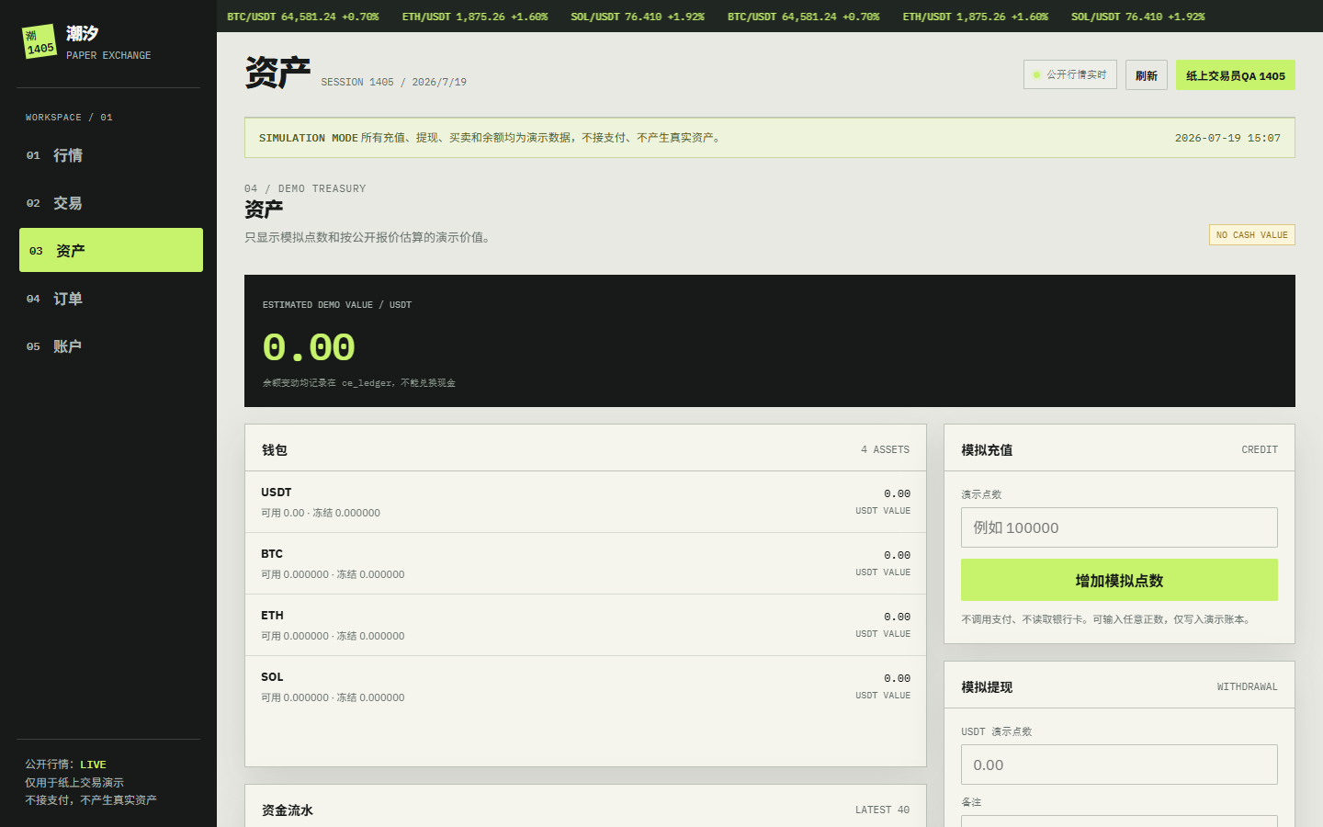The image size is (1323, 827).
Task: Click the 公开行情实时 status indicator
Action: coord(1070,74)
